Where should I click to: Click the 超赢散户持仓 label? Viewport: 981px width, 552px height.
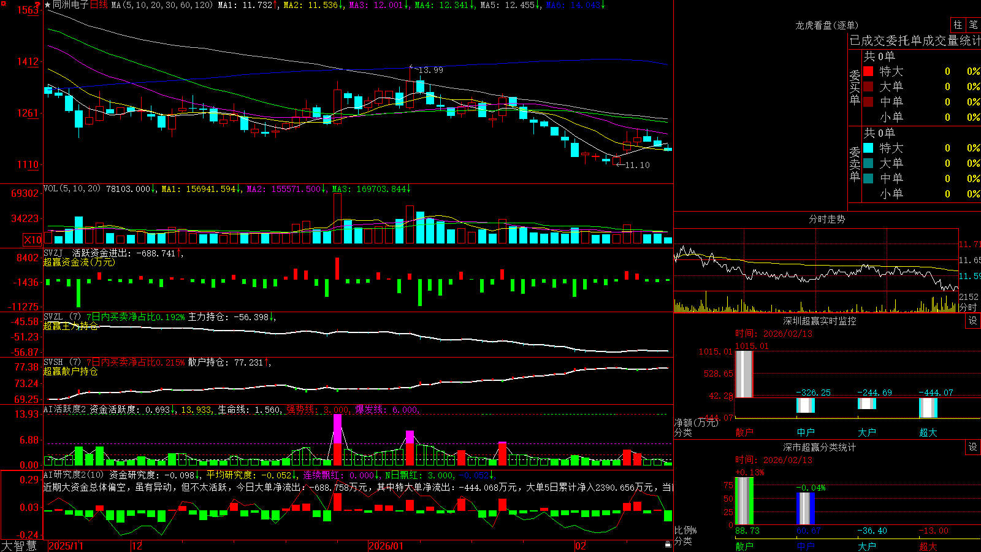pyautogui.click(x=71, y=371)
